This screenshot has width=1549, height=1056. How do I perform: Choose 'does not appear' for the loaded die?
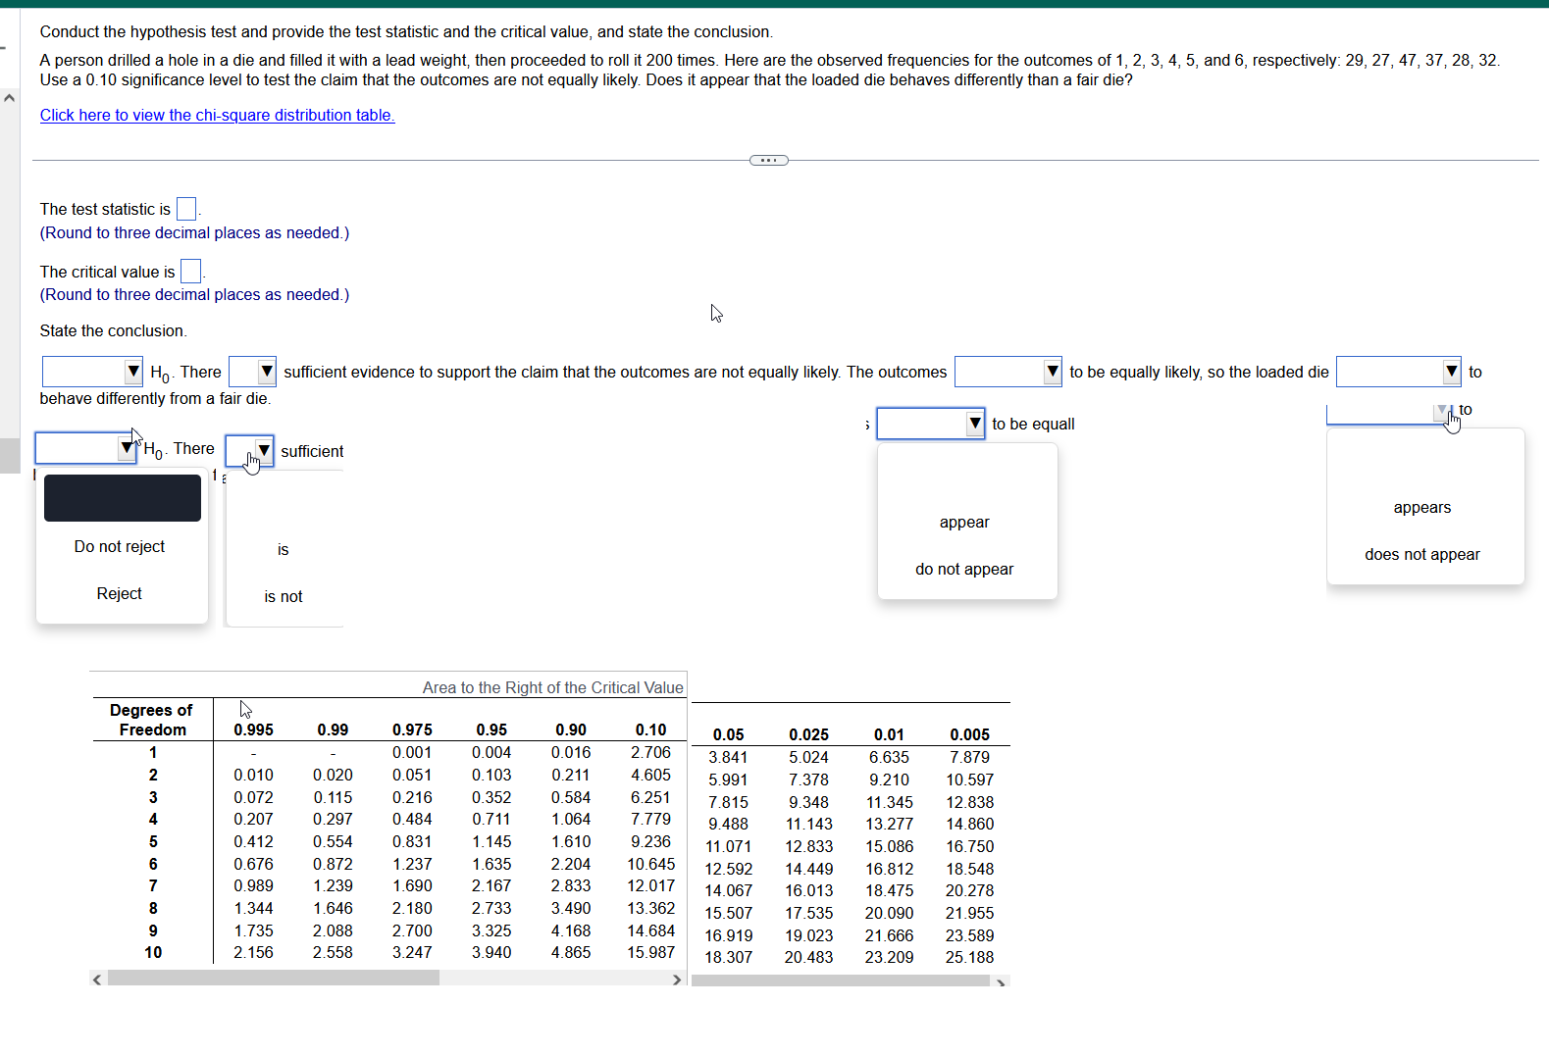pos(1422,554)
